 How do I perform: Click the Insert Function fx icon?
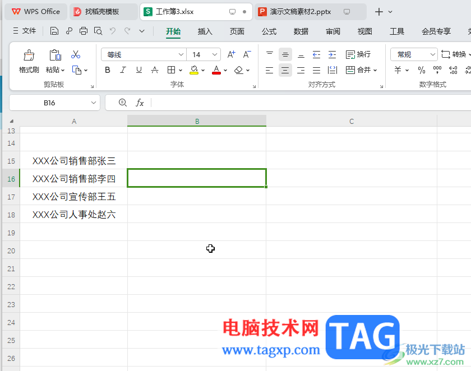click(140, 103)
